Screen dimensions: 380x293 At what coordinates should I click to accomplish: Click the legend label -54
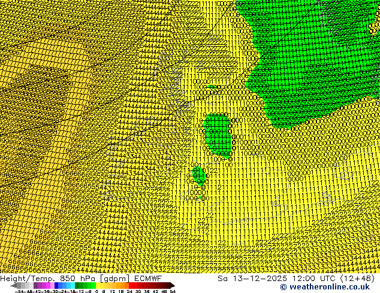tap(20, 292)
